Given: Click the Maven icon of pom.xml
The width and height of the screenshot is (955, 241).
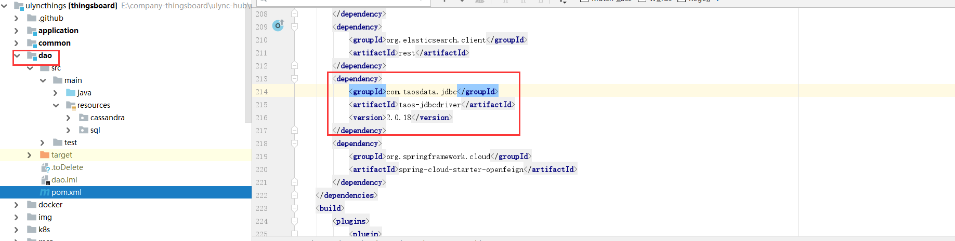Looking at the screenshot, I should tap(45, 192).
